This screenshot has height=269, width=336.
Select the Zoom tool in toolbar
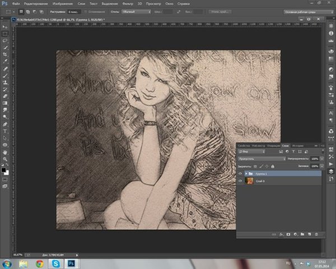point(5,158)
